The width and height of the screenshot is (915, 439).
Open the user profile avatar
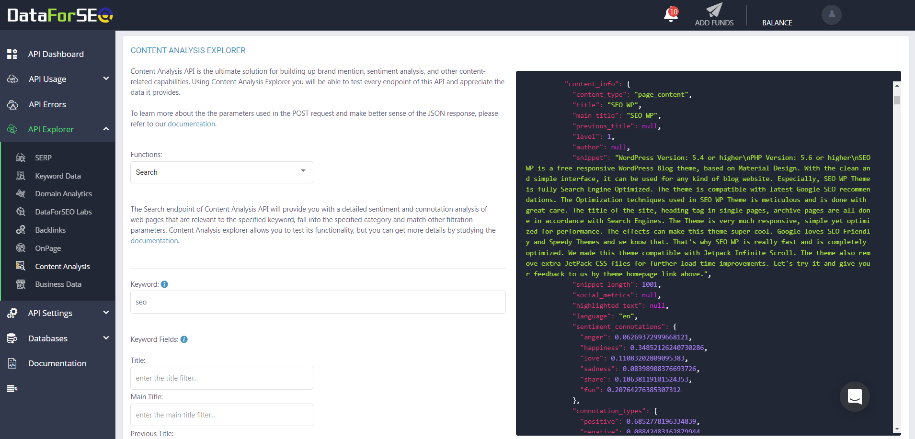click(x=831, y=14)
